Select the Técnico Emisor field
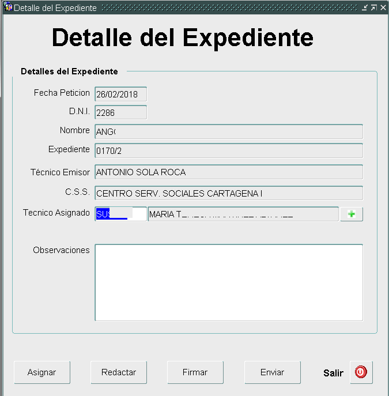Viewport: 389px width, 396px height. coord(228,172)
